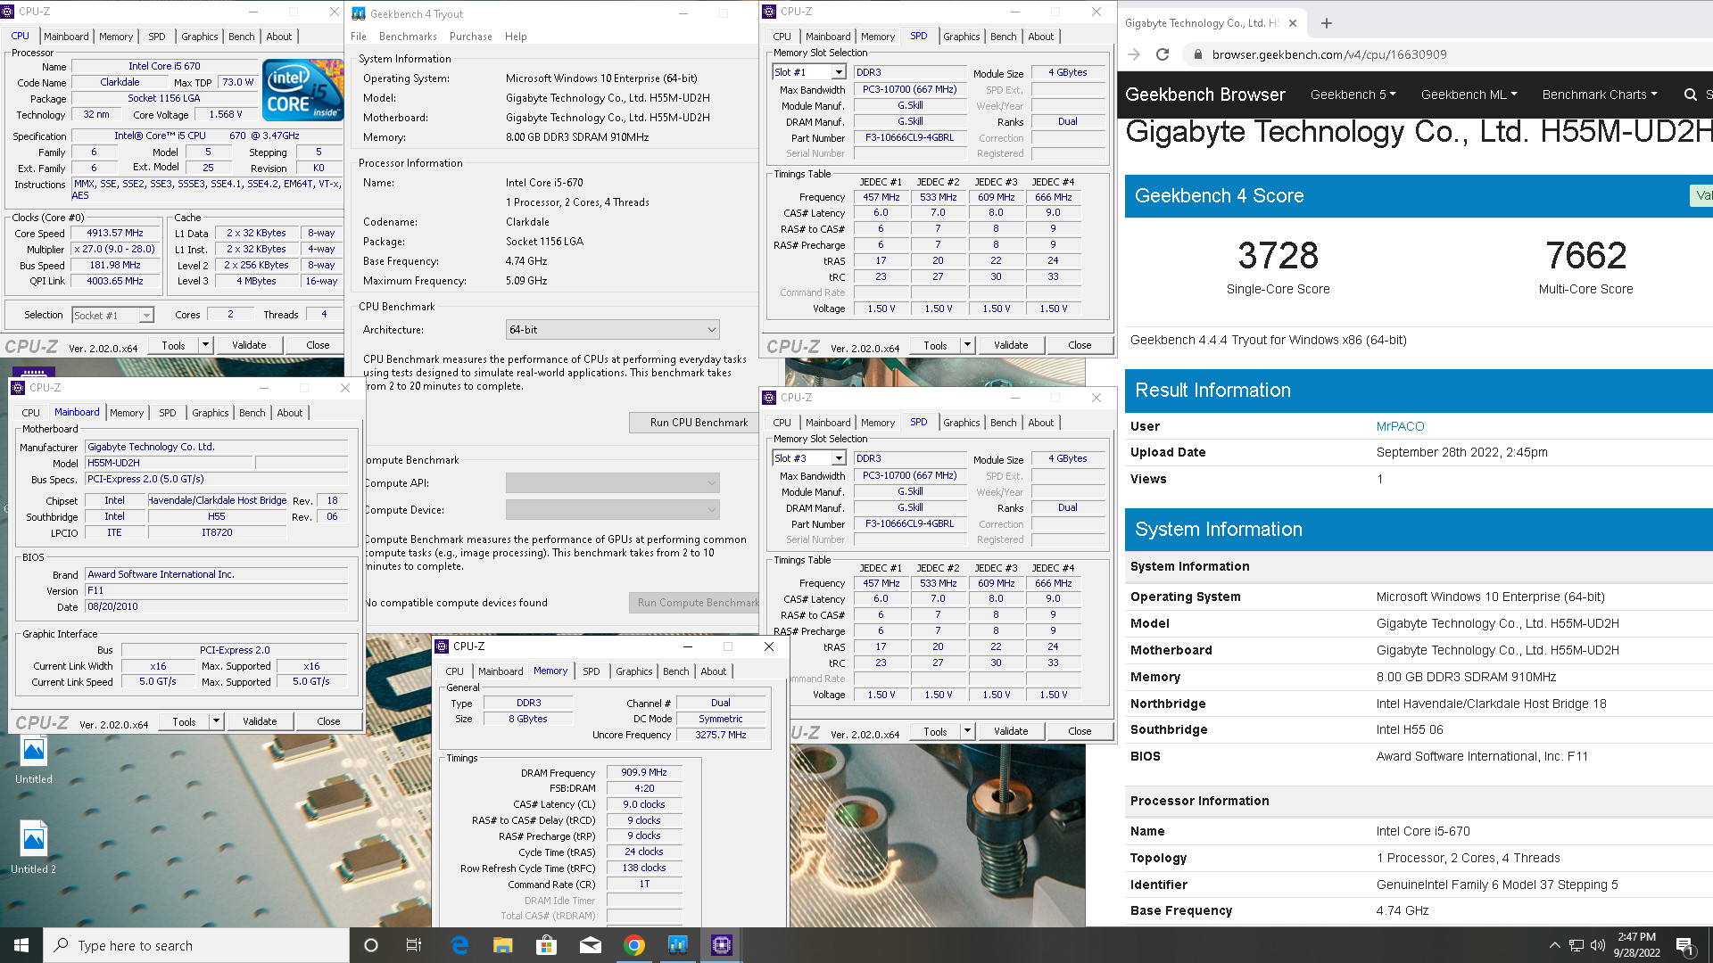Screen dimensions: 1713x963
Task: Click the Close button in the Slot #1 CPU-Z window
Action: point(1080,345)
